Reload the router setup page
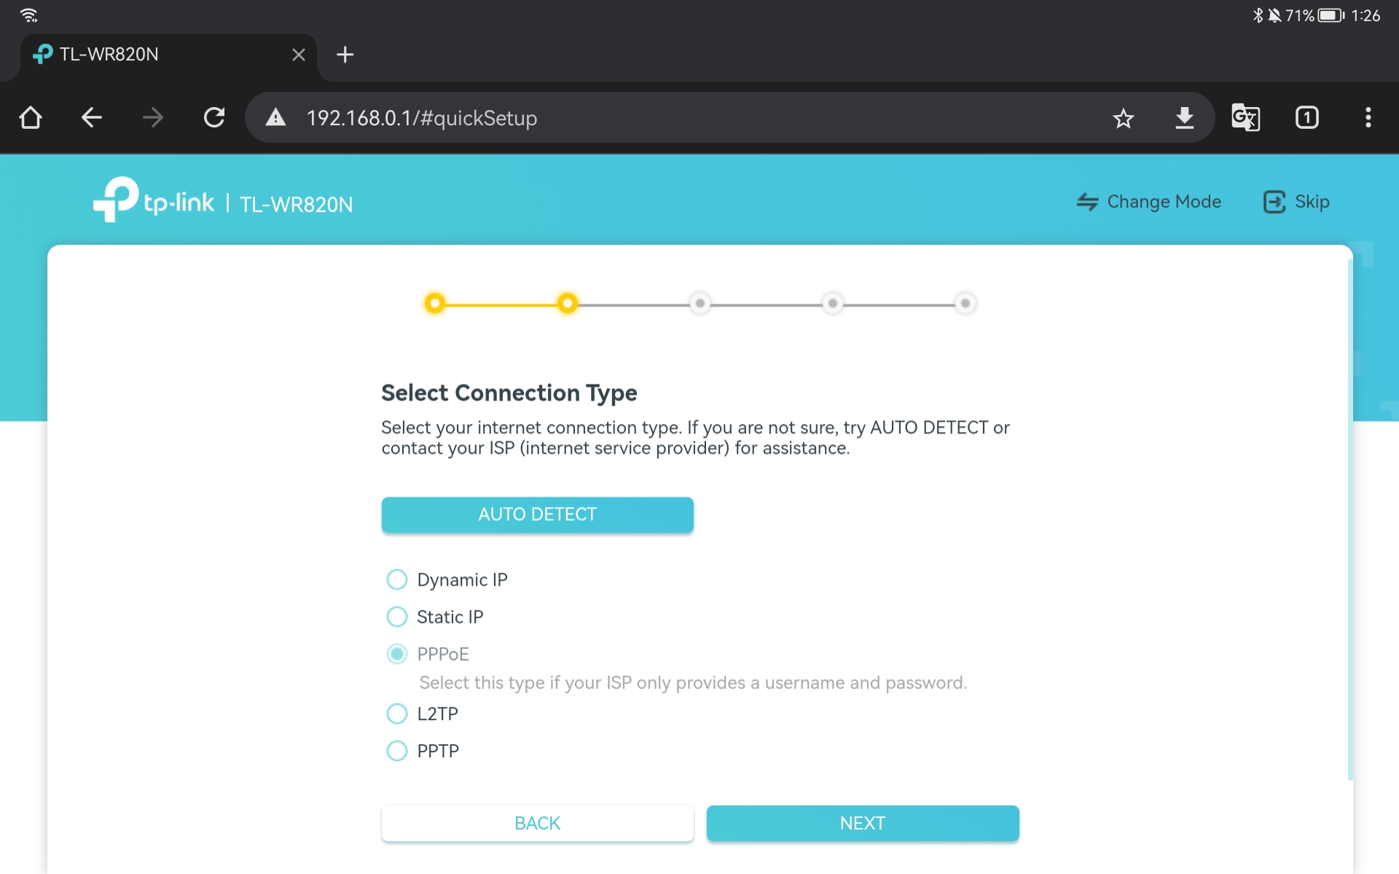Viewport: 1399px width, 874px height. click(x=214, y=117)
